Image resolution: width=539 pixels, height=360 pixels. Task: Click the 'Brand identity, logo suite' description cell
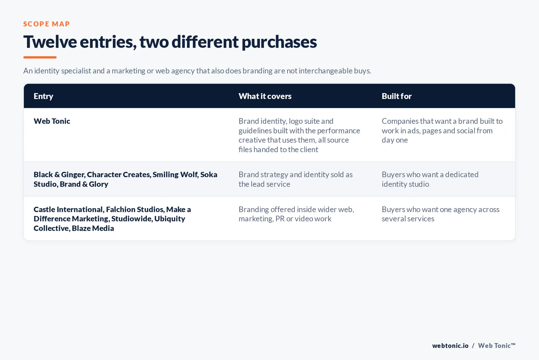click(x=299, y=135)
